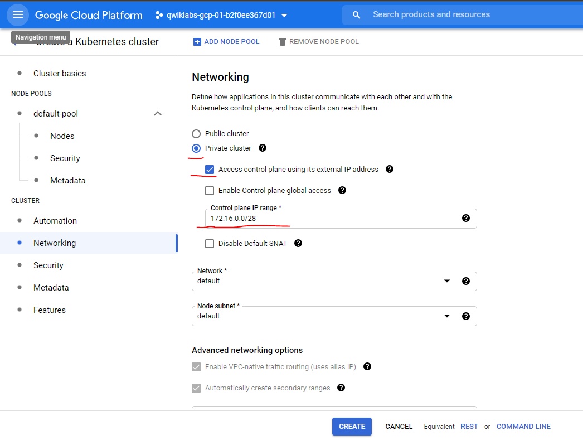Go to Cluster basics section

(60, 74)
